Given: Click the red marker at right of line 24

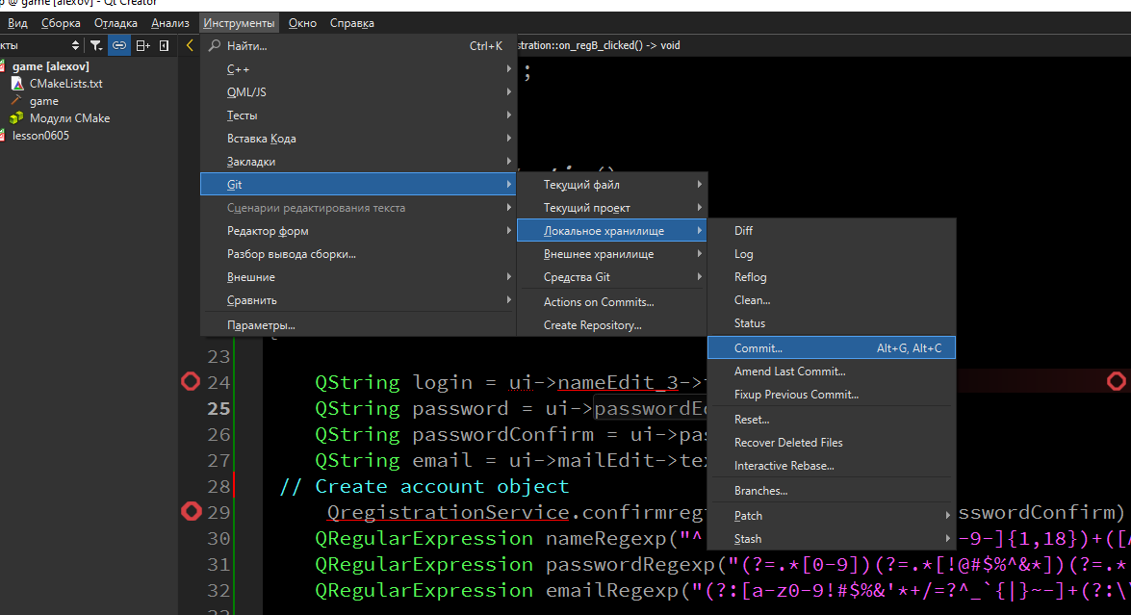Looking at the screenshot, I should (x=1116, y=381).
